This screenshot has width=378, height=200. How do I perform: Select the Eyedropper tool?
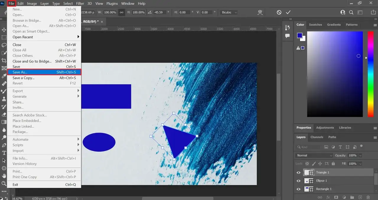(x=4, y=76)
